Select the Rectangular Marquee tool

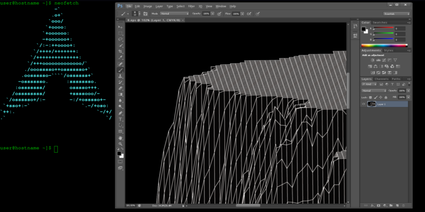click(x=120, y=33)
